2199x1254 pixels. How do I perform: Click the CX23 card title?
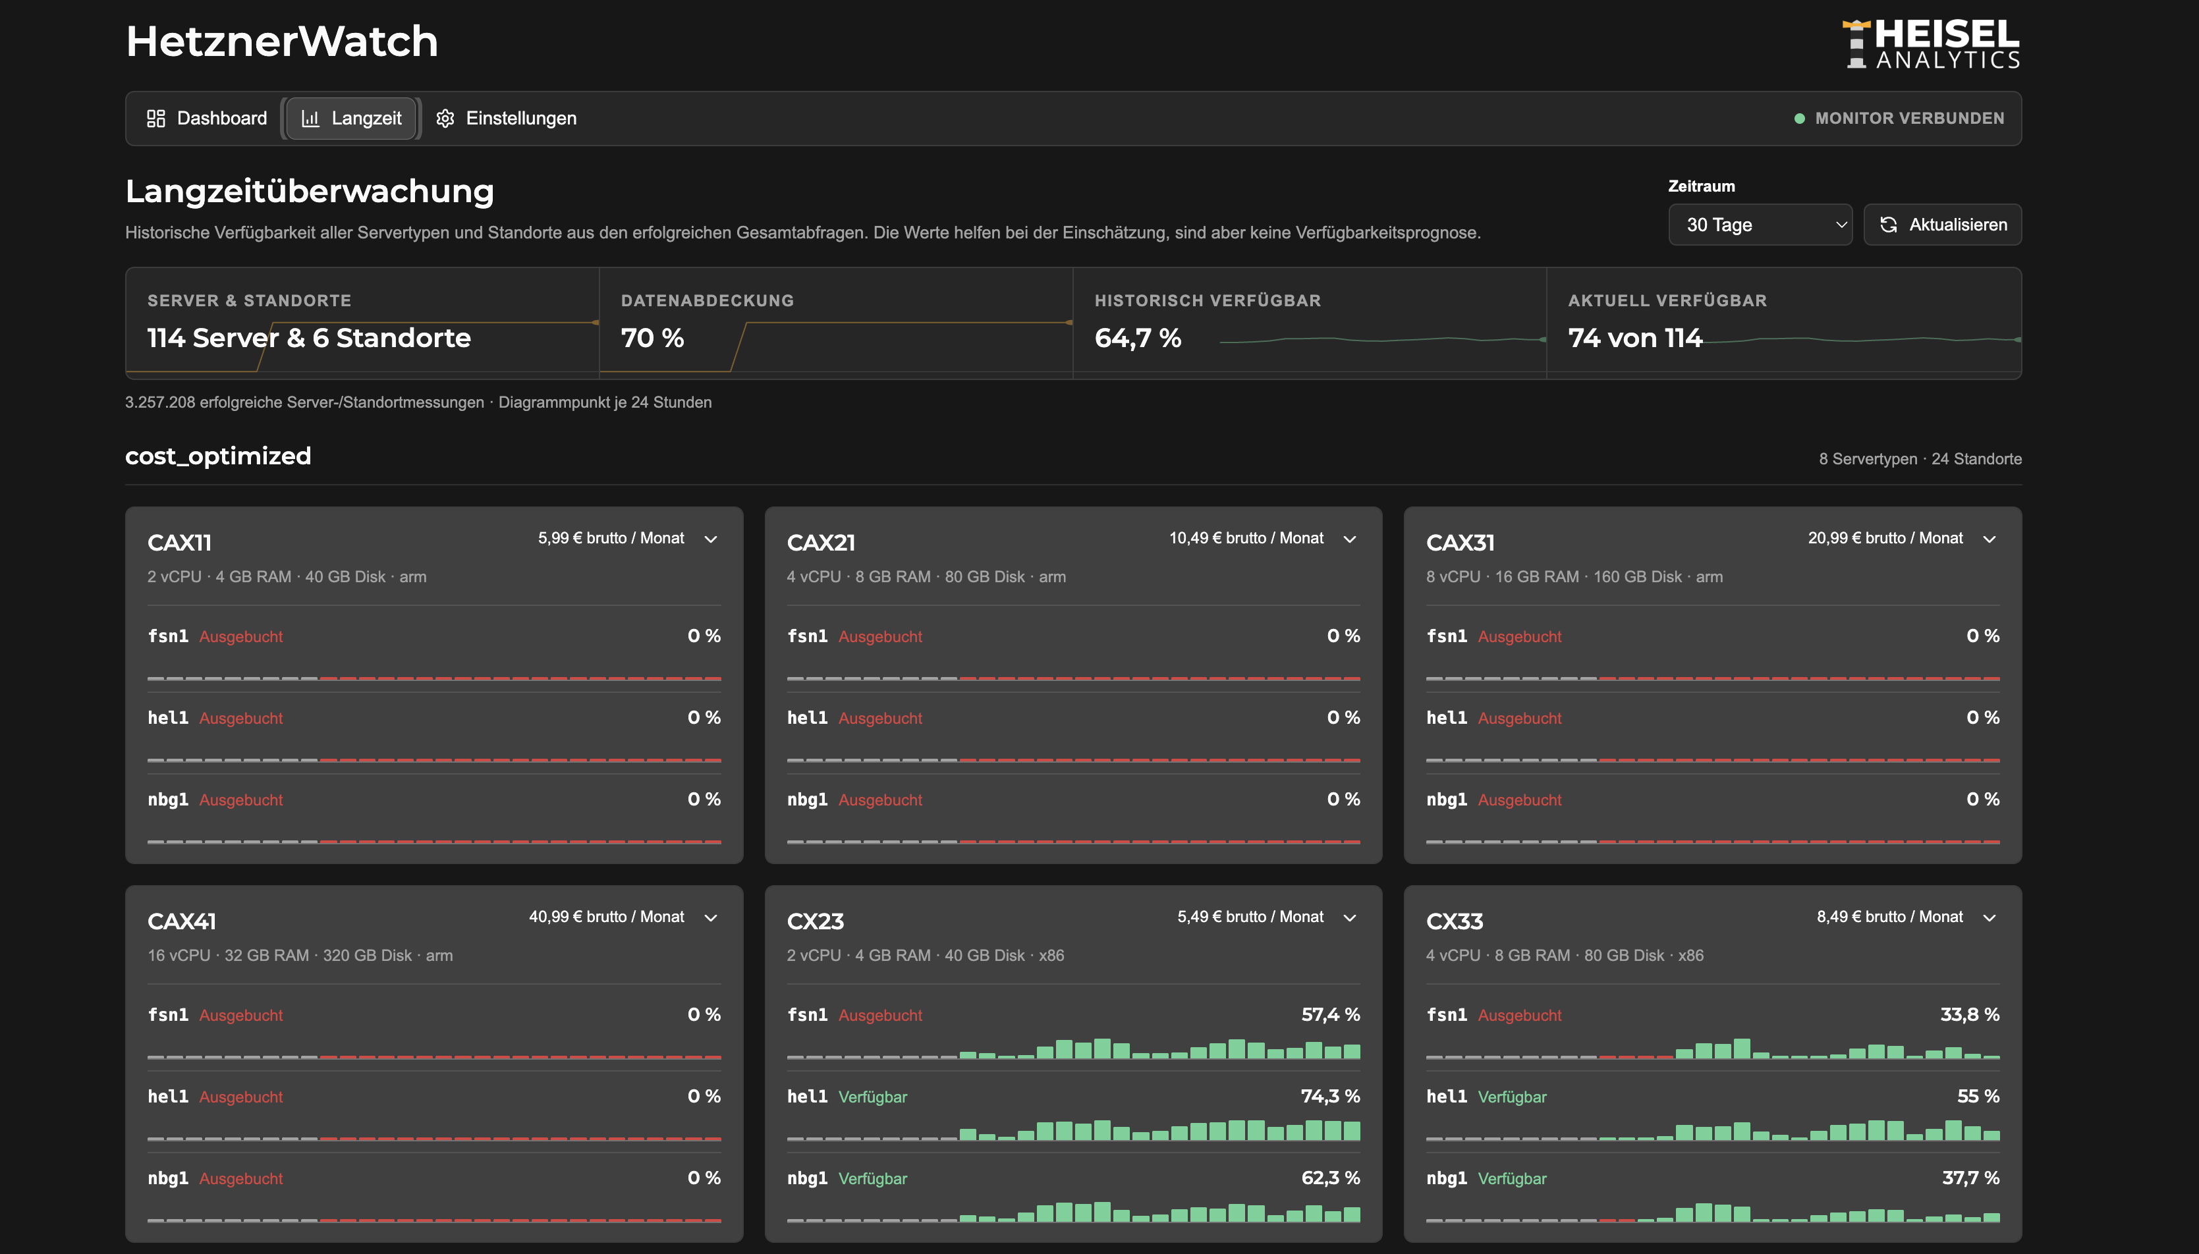pos(815,921)
